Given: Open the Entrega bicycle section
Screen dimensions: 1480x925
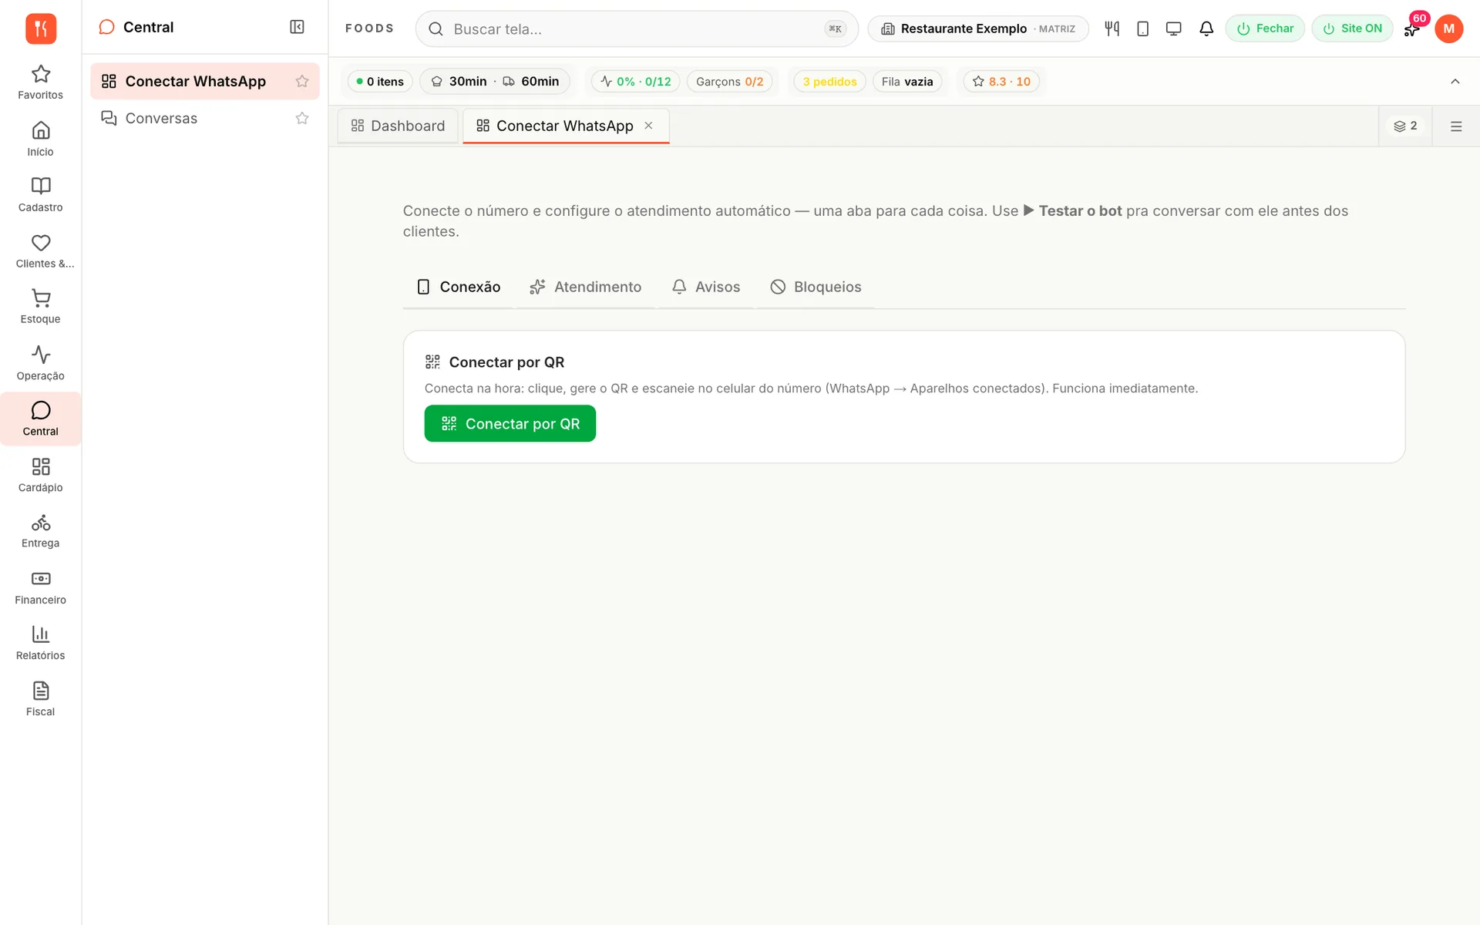Looking at the screenshot, I should coord(40,530).
